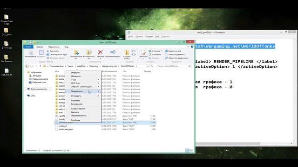
Task: Choose Cut (Вырезать) in the context menu
Action: point(83,101)
